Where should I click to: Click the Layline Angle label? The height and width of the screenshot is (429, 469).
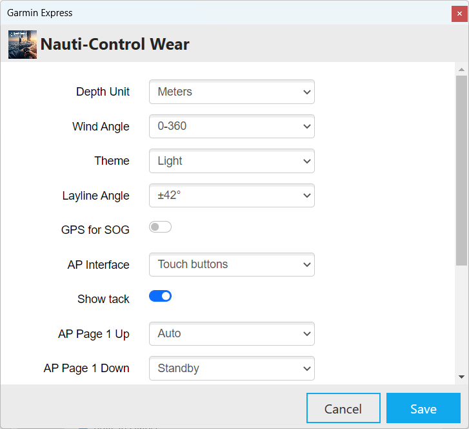coord(95,196)
